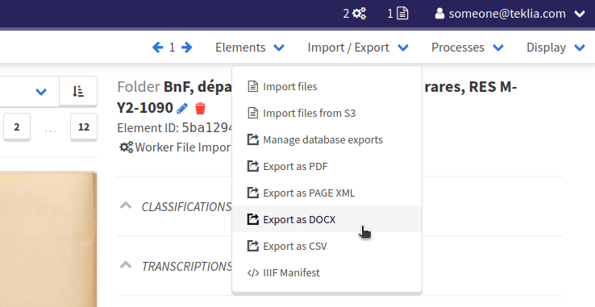This screenshot has height=307, width=595.
Task: Click the Export as PAGE XML icon
Action: pyautogui.click(x=252, y=193)
